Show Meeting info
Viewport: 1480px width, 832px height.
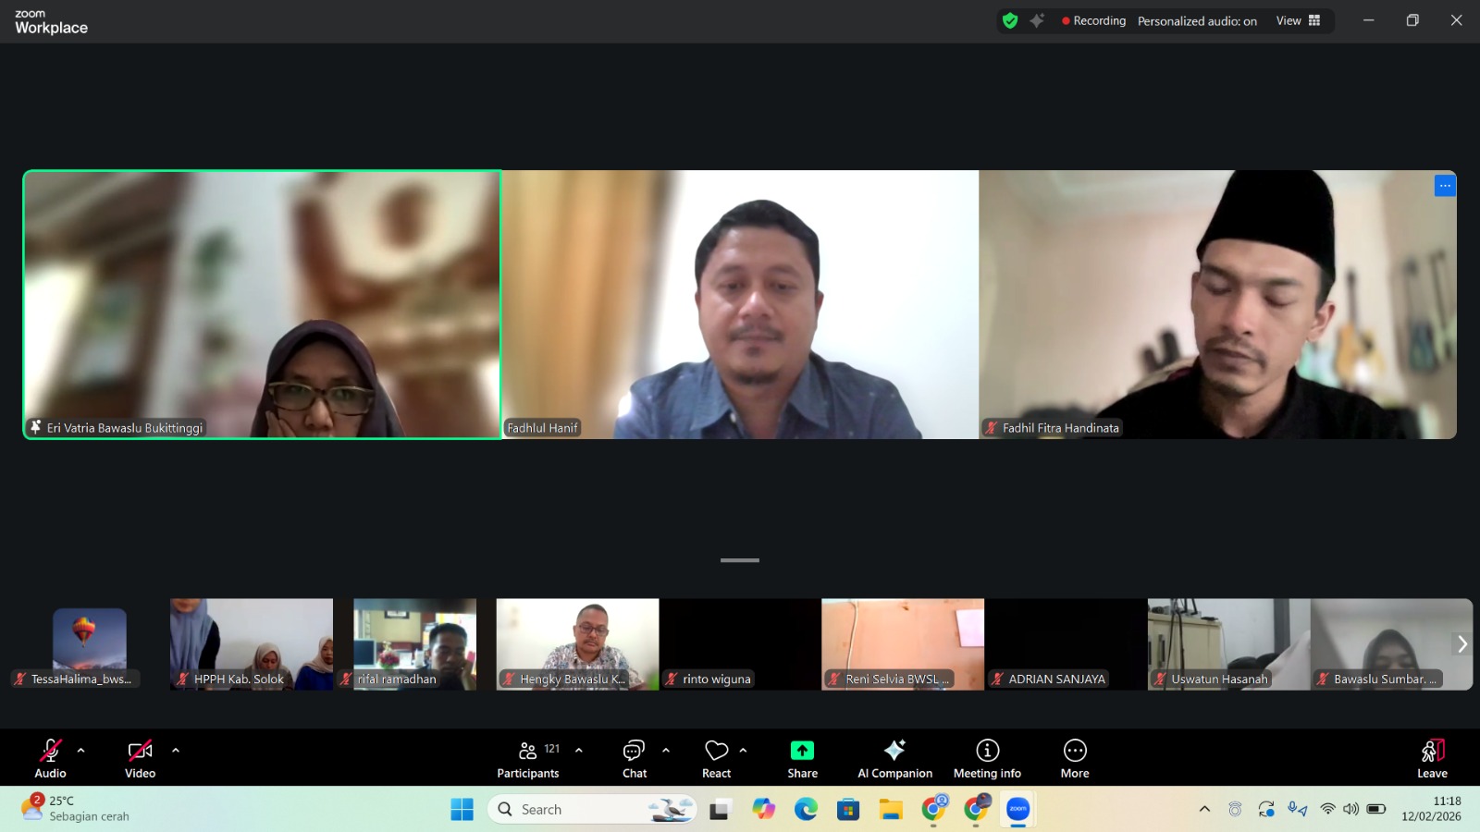987,759
